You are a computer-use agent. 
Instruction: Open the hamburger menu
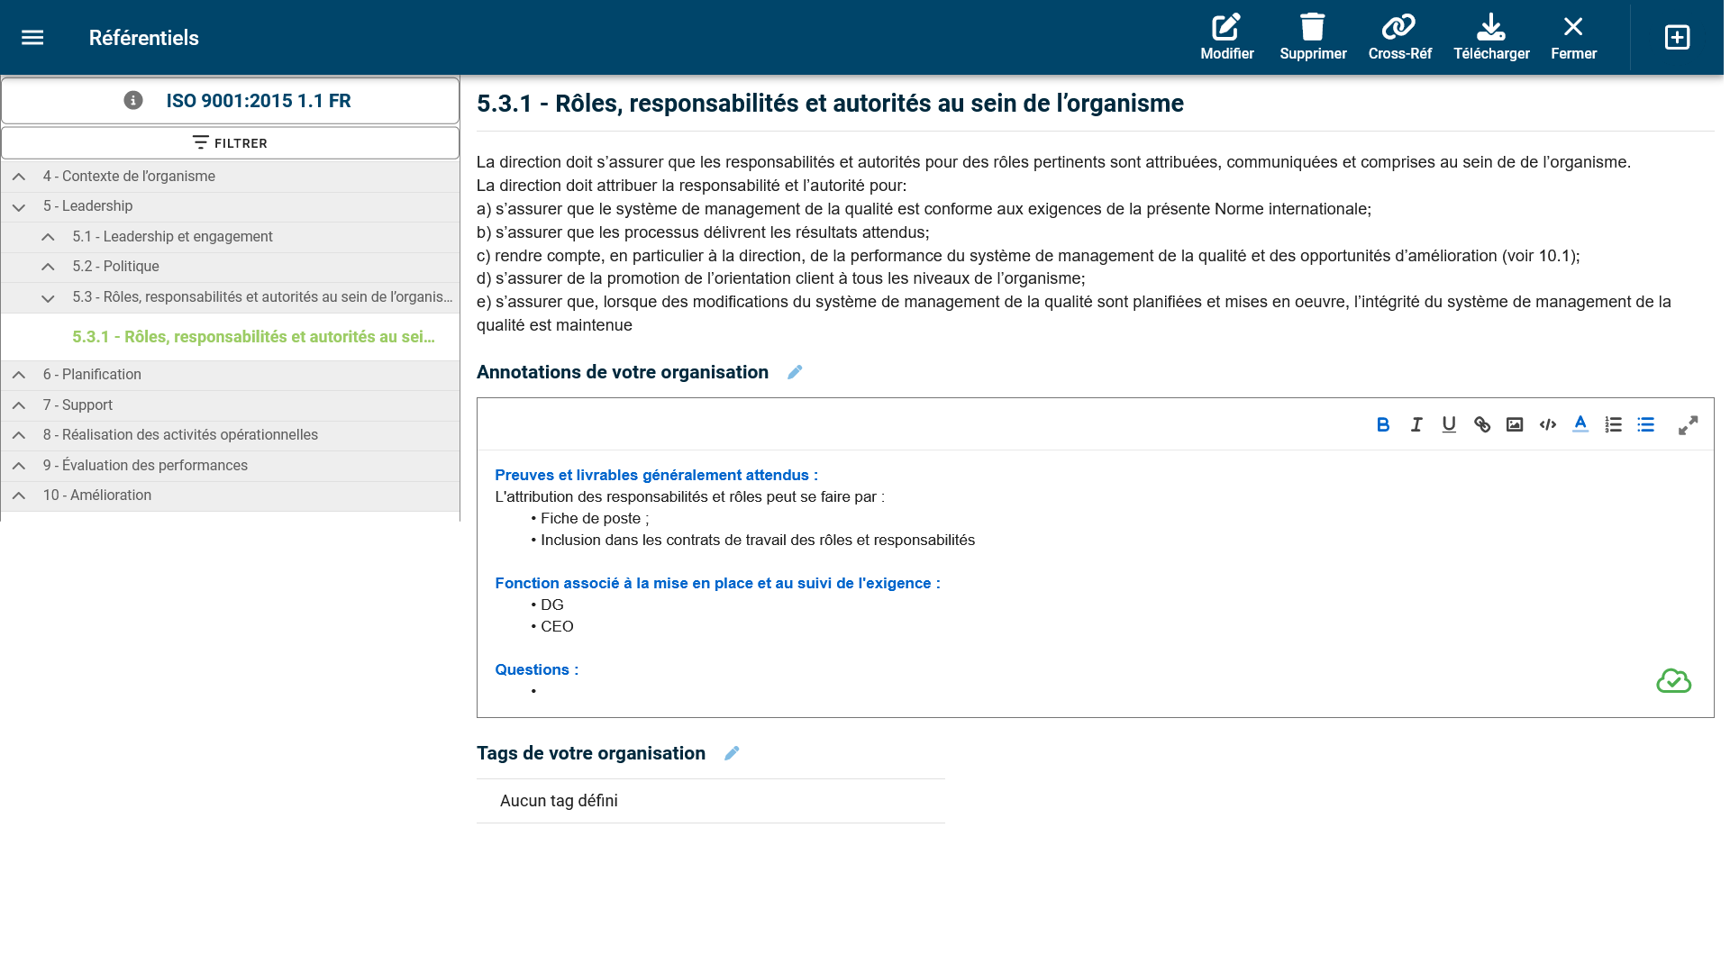coord(32,38)
